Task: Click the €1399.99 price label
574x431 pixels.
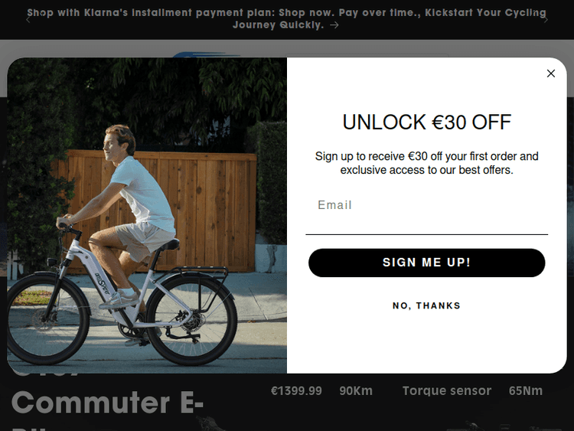Action: point(296,390)
